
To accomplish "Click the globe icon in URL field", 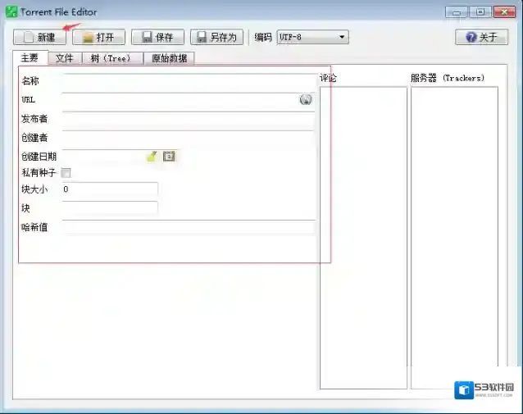I will tap(306, 100).
